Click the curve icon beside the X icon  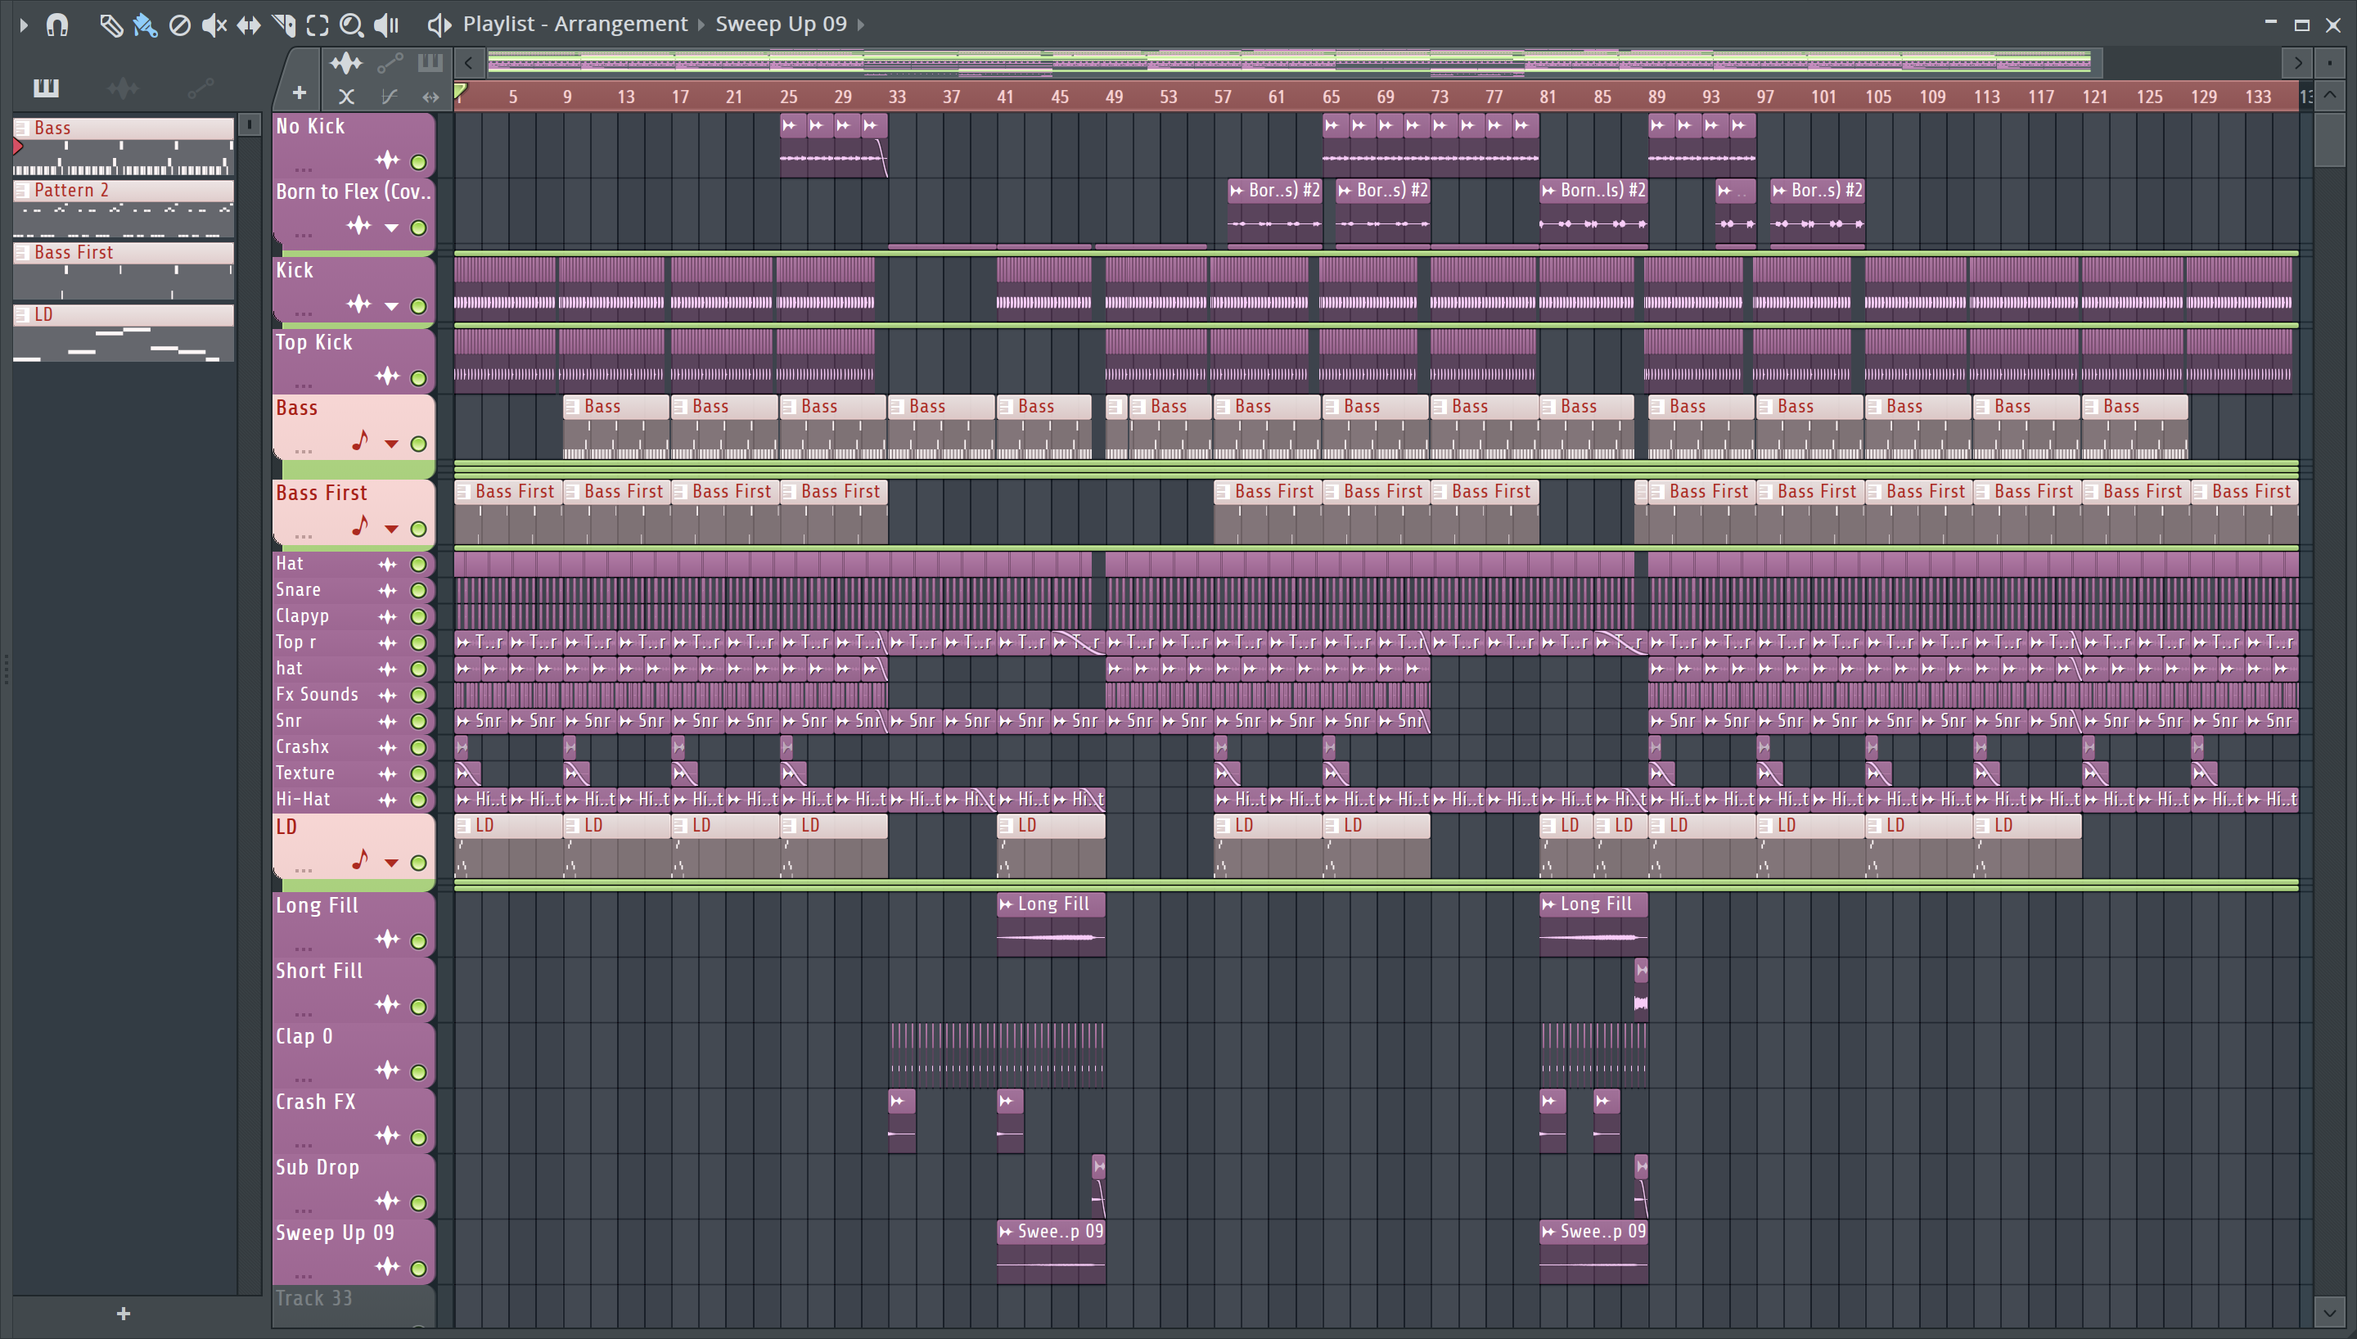point(389,96)
